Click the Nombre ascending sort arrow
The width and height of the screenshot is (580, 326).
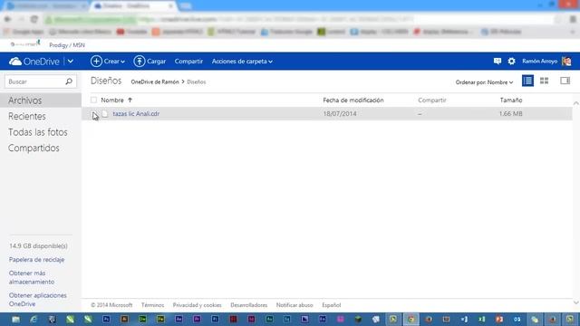click(x=130, y=101)
